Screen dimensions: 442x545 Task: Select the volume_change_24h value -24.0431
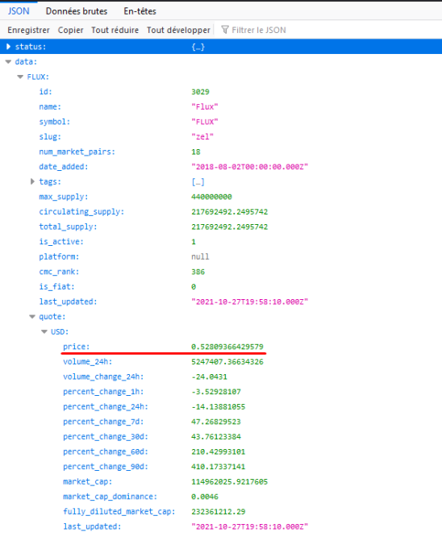210,377
